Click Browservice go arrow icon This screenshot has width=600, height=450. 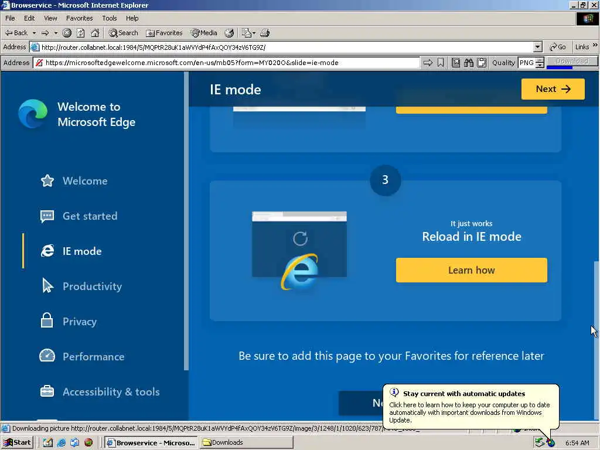[428, 62]
